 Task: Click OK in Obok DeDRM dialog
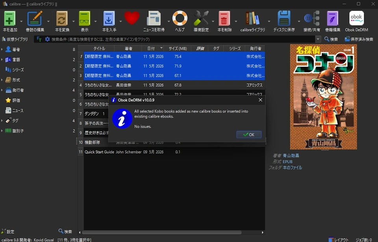point(249,135)
